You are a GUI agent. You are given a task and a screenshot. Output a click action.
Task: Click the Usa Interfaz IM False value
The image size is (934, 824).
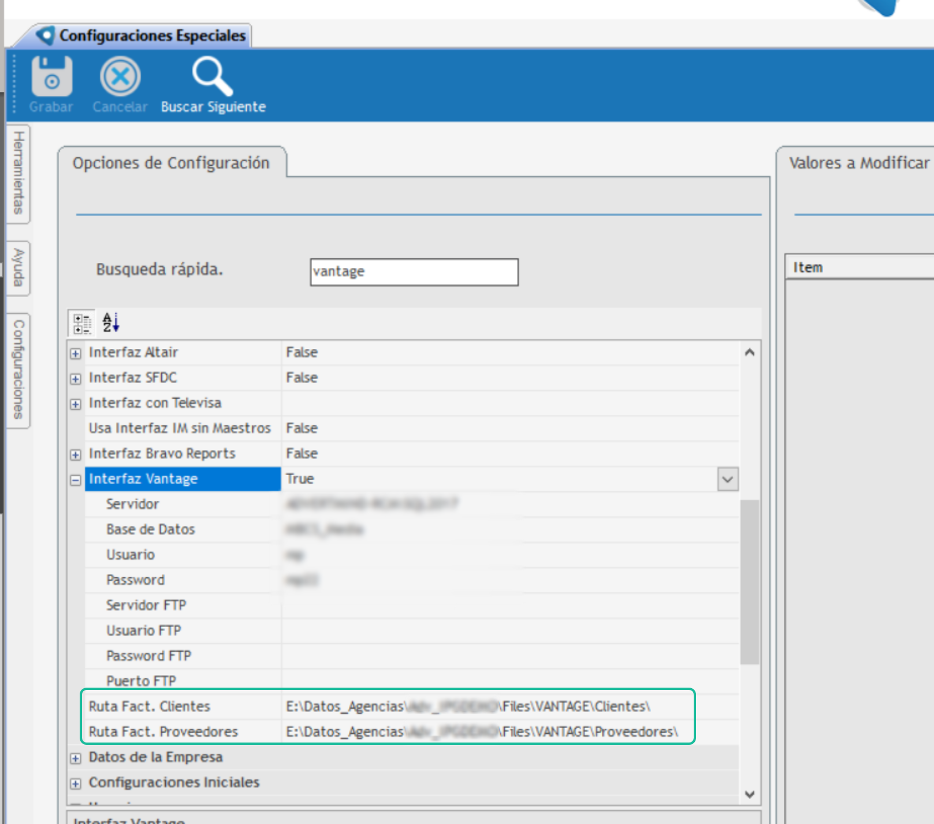tap(302, 428)
